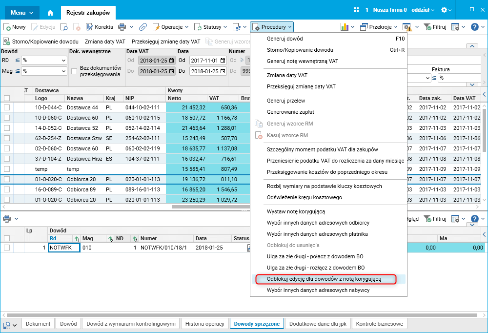Click the Filtruj button in top toolbar
Image resolution: width=488 pixels, height=333 pixels.
tap(435, 27)
